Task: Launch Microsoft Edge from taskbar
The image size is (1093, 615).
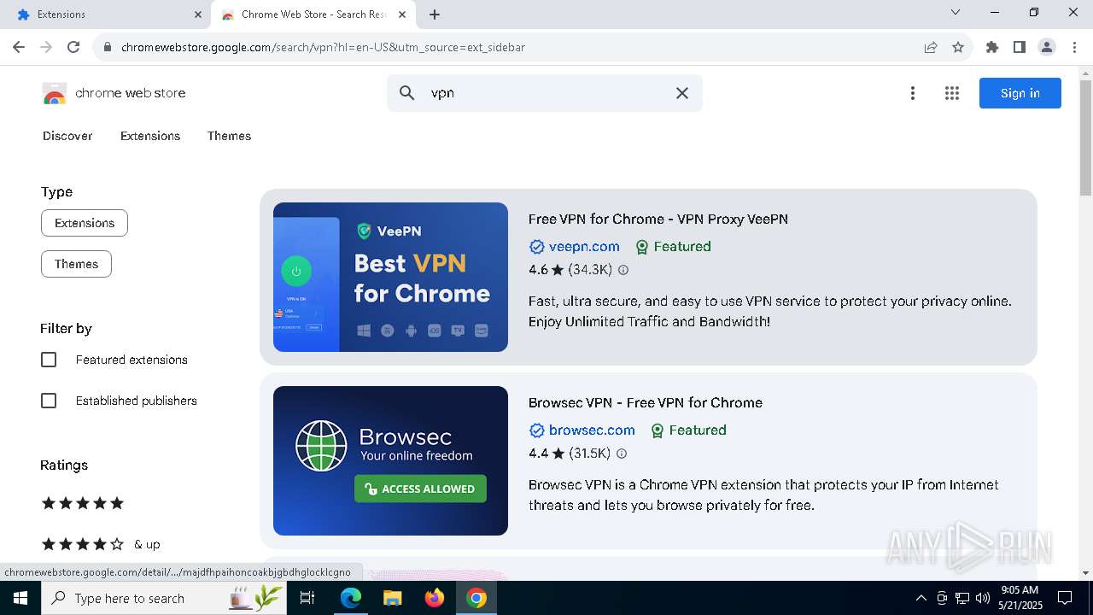Action: click(351, 598)
